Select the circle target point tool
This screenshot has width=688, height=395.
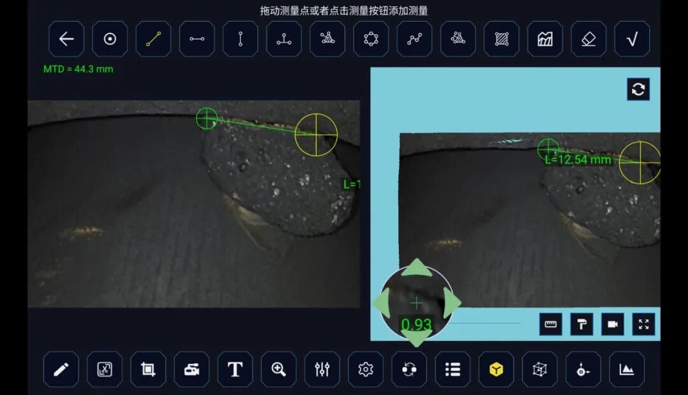coord(110,39)
